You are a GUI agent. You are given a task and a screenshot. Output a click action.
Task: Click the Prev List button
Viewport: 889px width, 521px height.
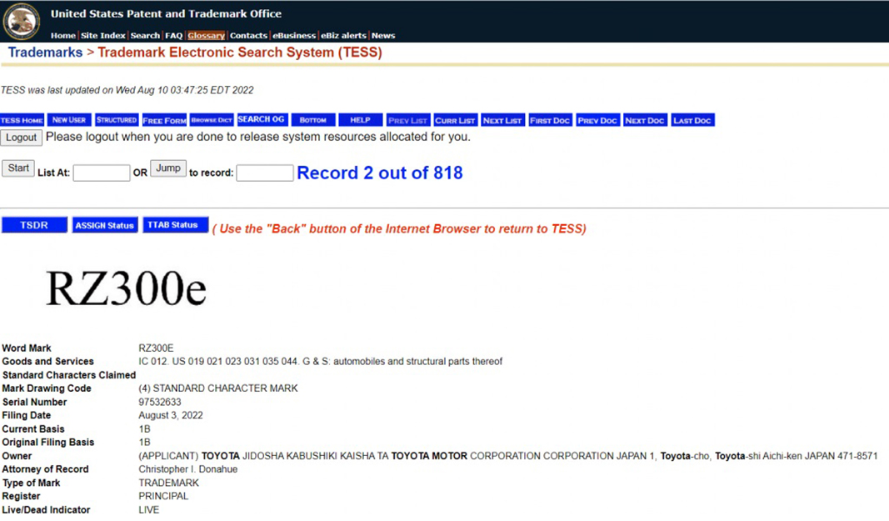tap(408, 120)
